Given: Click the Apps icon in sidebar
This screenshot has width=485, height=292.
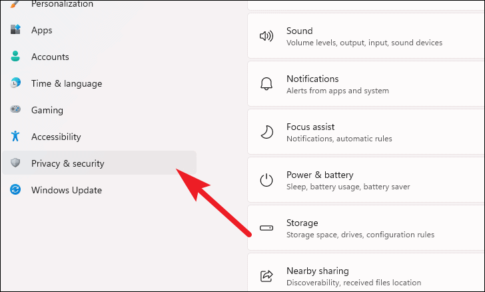Looking at the screenshot, I should click(15, 29).
